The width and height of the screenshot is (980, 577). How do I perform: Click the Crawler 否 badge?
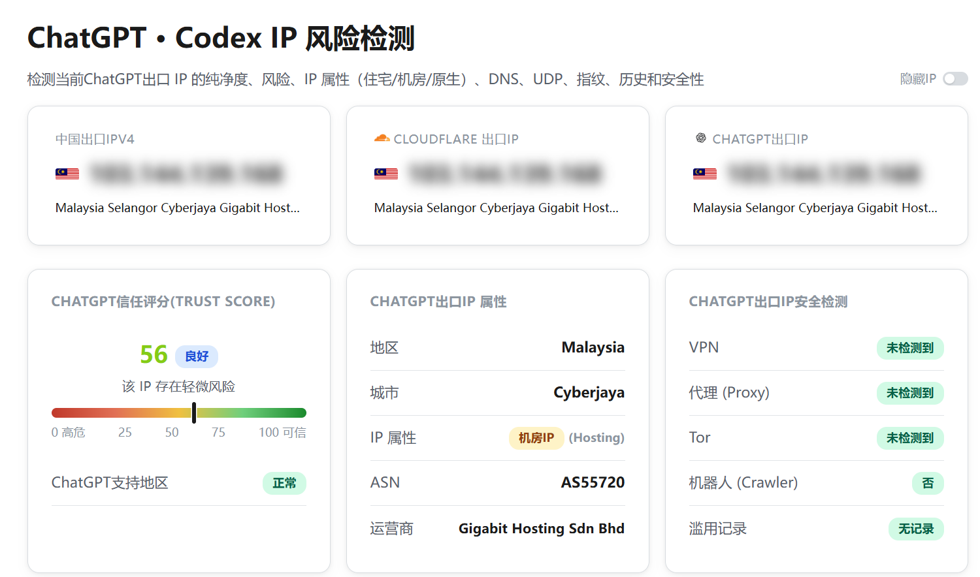(x=928, y=483)
